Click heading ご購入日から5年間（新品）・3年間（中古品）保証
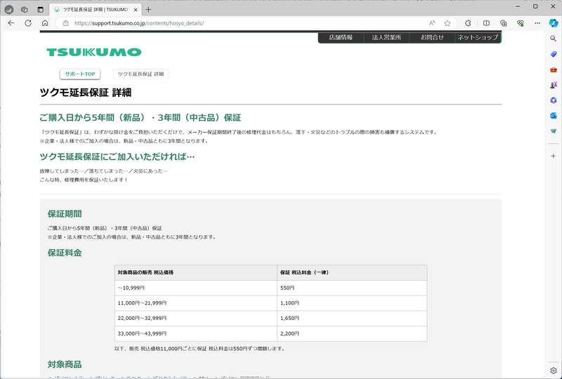This screenshot has width=562, height=379. click(x=140, y=117)
